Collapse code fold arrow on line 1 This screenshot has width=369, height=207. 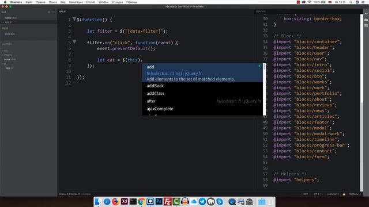tap(74, 19)
